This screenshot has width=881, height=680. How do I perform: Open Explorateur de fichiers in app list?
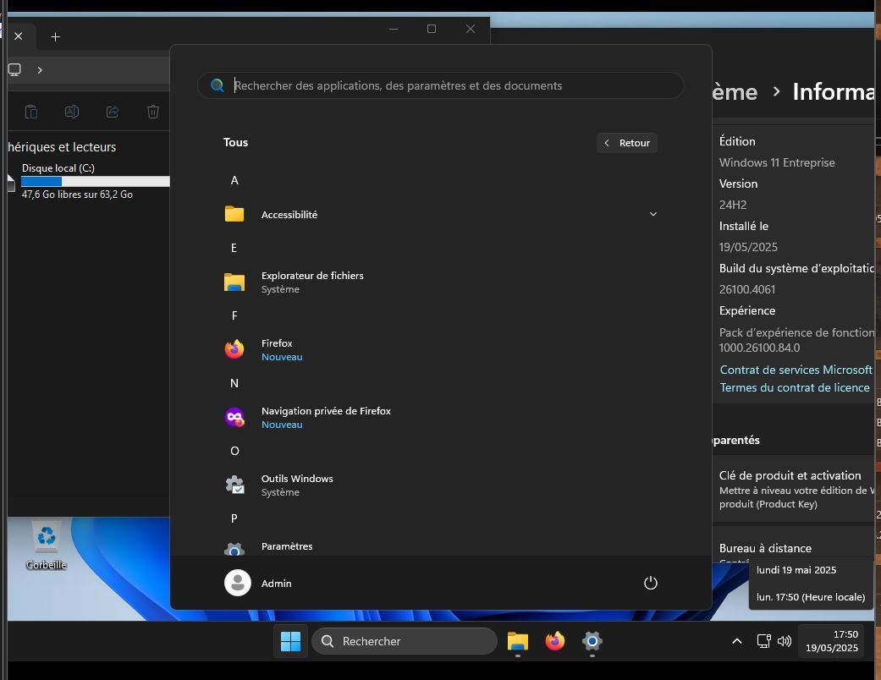311,282
